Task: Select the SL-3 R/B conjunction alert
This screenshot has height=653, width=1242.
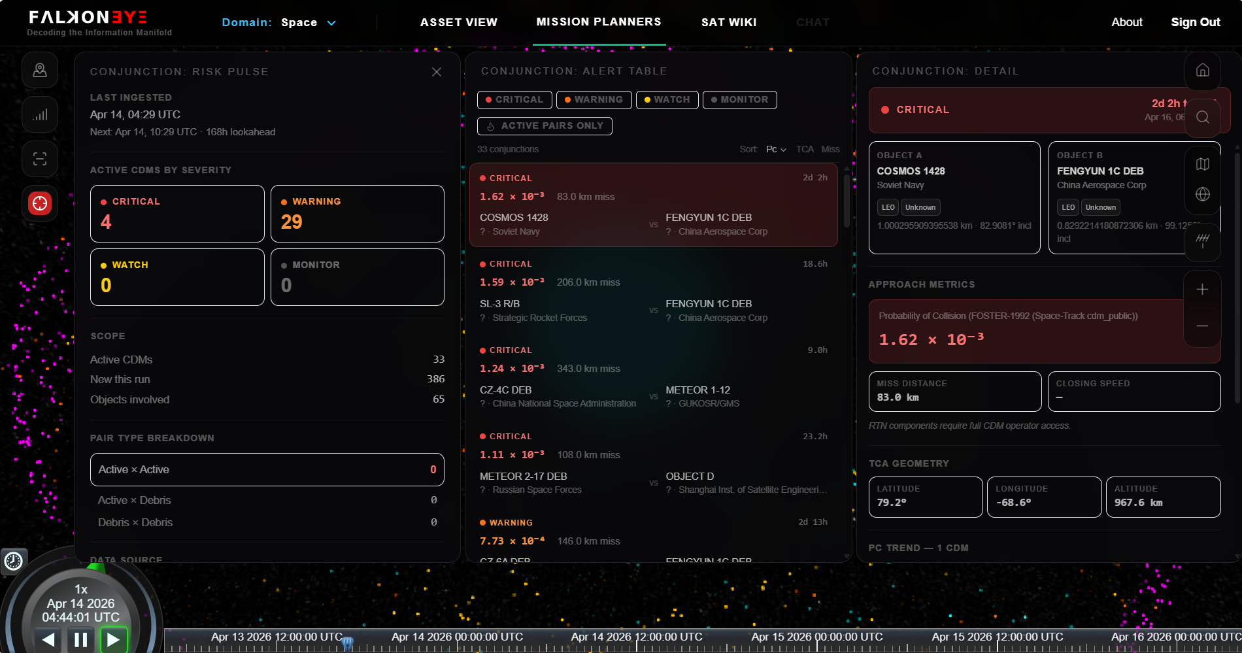Action: [654, 291]
